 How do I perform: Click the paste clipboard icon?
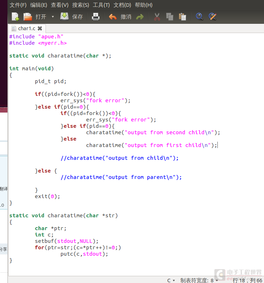(x=182, y=17)
